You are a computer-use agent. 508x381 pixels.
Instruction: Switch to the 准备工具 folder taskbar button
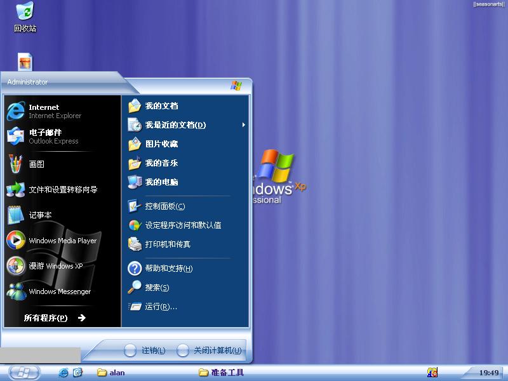pyautogui.click(x=221, y=373)
